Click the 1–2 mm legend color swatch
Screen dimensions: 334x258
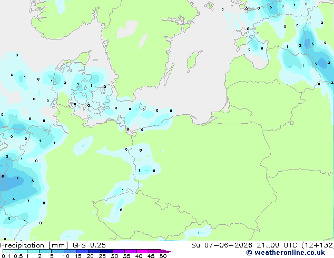pyautogui.click(x=33, y=251)
